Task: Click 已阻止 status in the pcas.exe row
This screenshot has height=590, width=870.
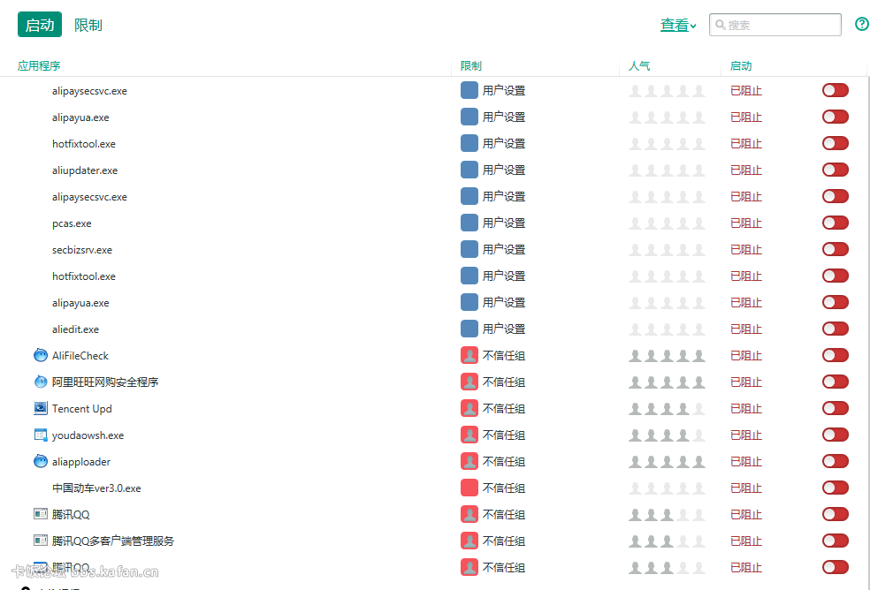Action: [x=746, y=223]
